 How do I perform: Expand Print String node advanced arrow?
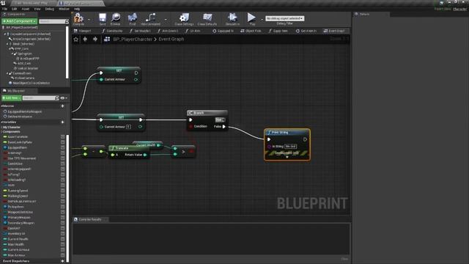287,158
